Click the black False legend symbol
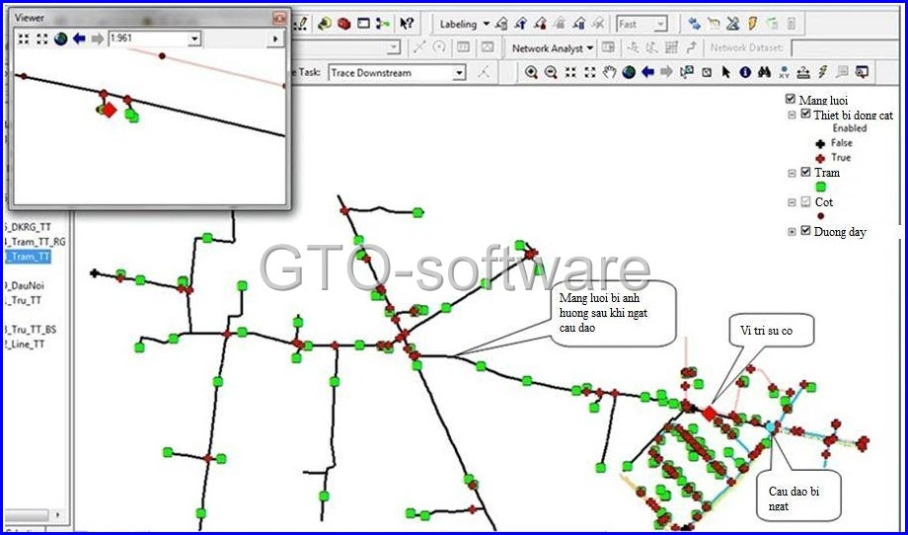The width and height of the screenshot is (908, 535). pyautogui.click(x=820, y=143)
